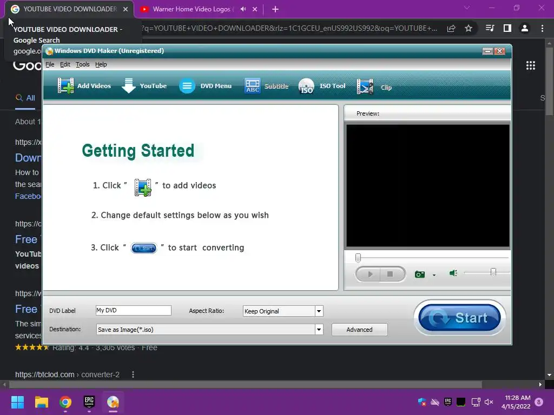This screenshot has width=554, height=415.
Task: Click the Chrome horizontal scrollbar
Action: [246, 384]
